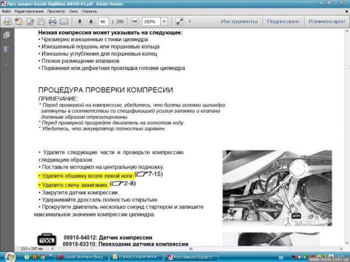Viewport: 350px width, 262px height.
Task: Switch to the D:\РАБОТА folder taskbar button
Action: 136,257
